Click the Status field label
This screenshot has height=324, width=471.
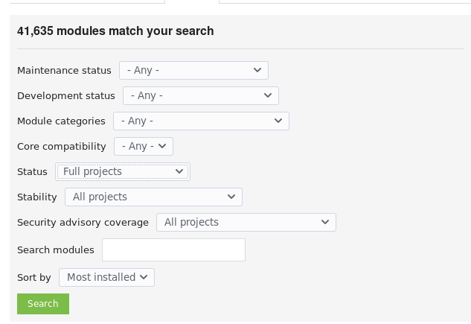click(32, 171)
